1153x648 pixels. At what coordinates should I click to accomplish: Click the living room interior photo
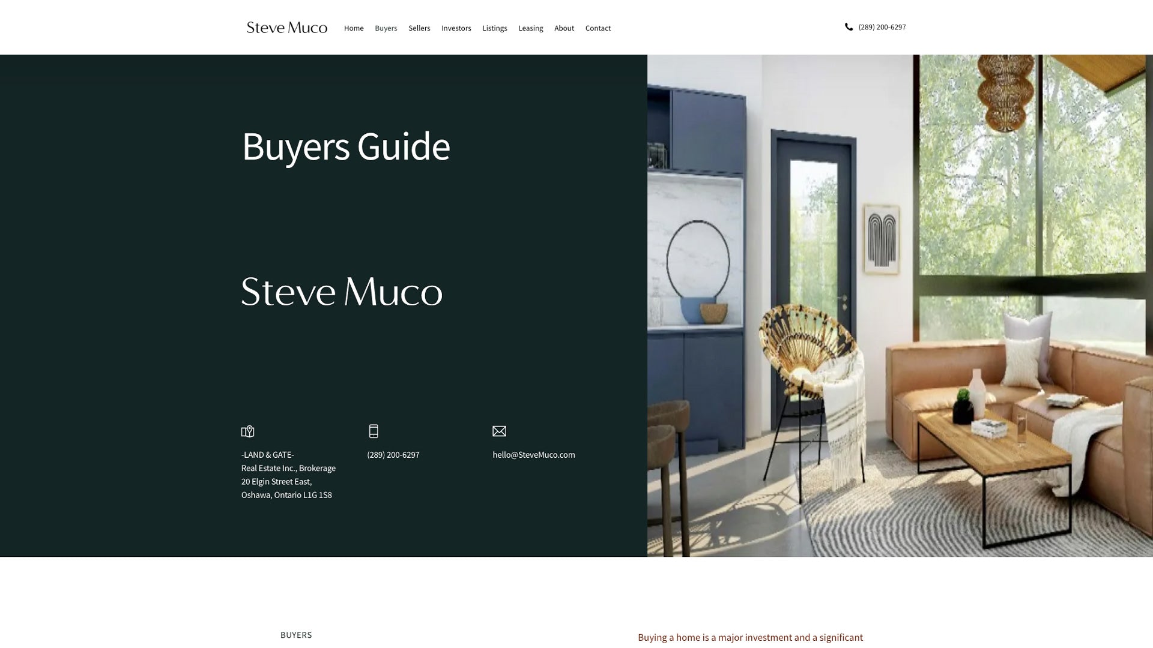tap(900, 305)
